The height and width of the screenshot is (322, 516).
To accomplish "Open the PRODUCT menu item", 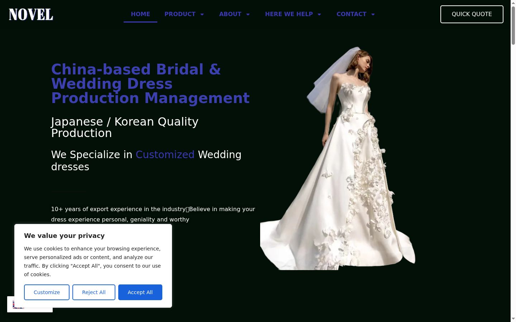I will (x=180, y=14).
